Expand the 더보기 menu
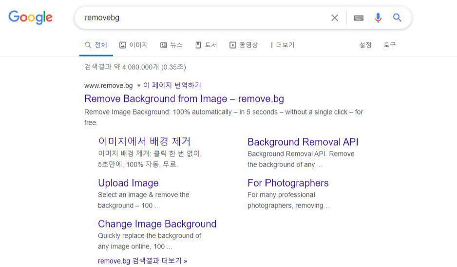 283,45
